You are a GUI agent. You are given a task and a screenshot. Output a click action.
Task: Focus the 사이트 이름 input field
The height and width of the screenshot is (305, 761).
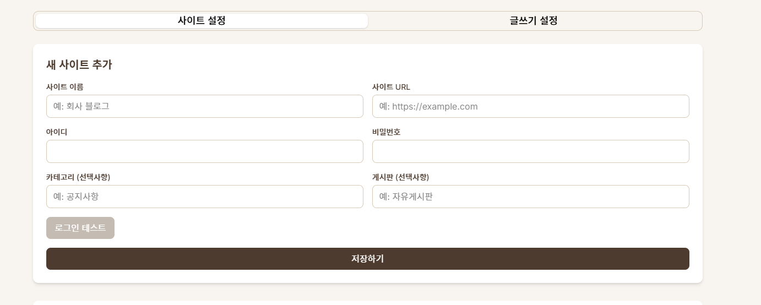[205, 106]
